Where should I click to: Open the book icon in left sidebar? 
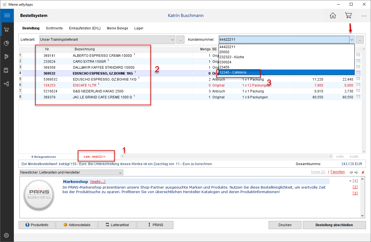(x=7, y=70)
